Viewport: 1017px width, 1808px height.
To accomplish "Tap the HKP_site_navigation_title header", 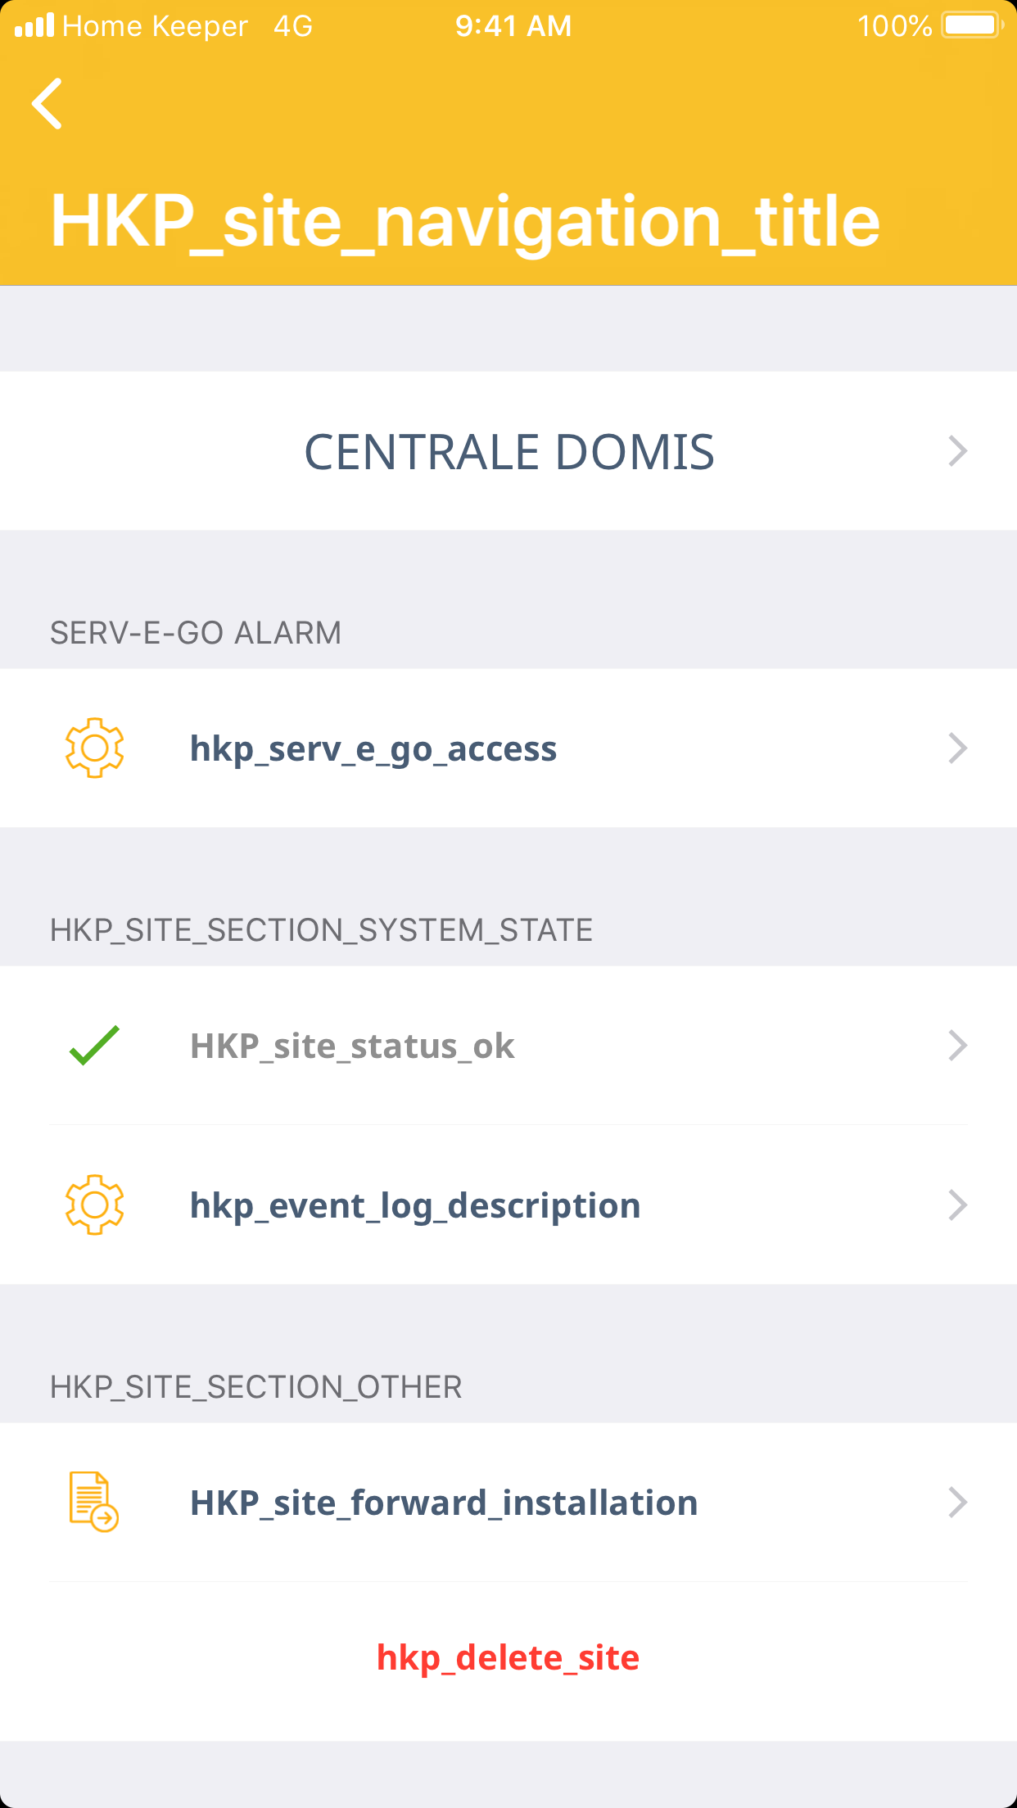I will (465, 221).
